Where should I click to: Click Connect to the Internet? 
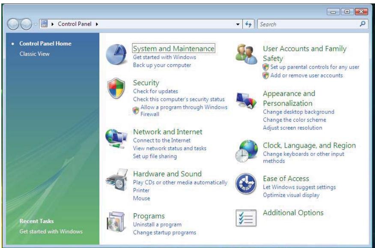162,140
